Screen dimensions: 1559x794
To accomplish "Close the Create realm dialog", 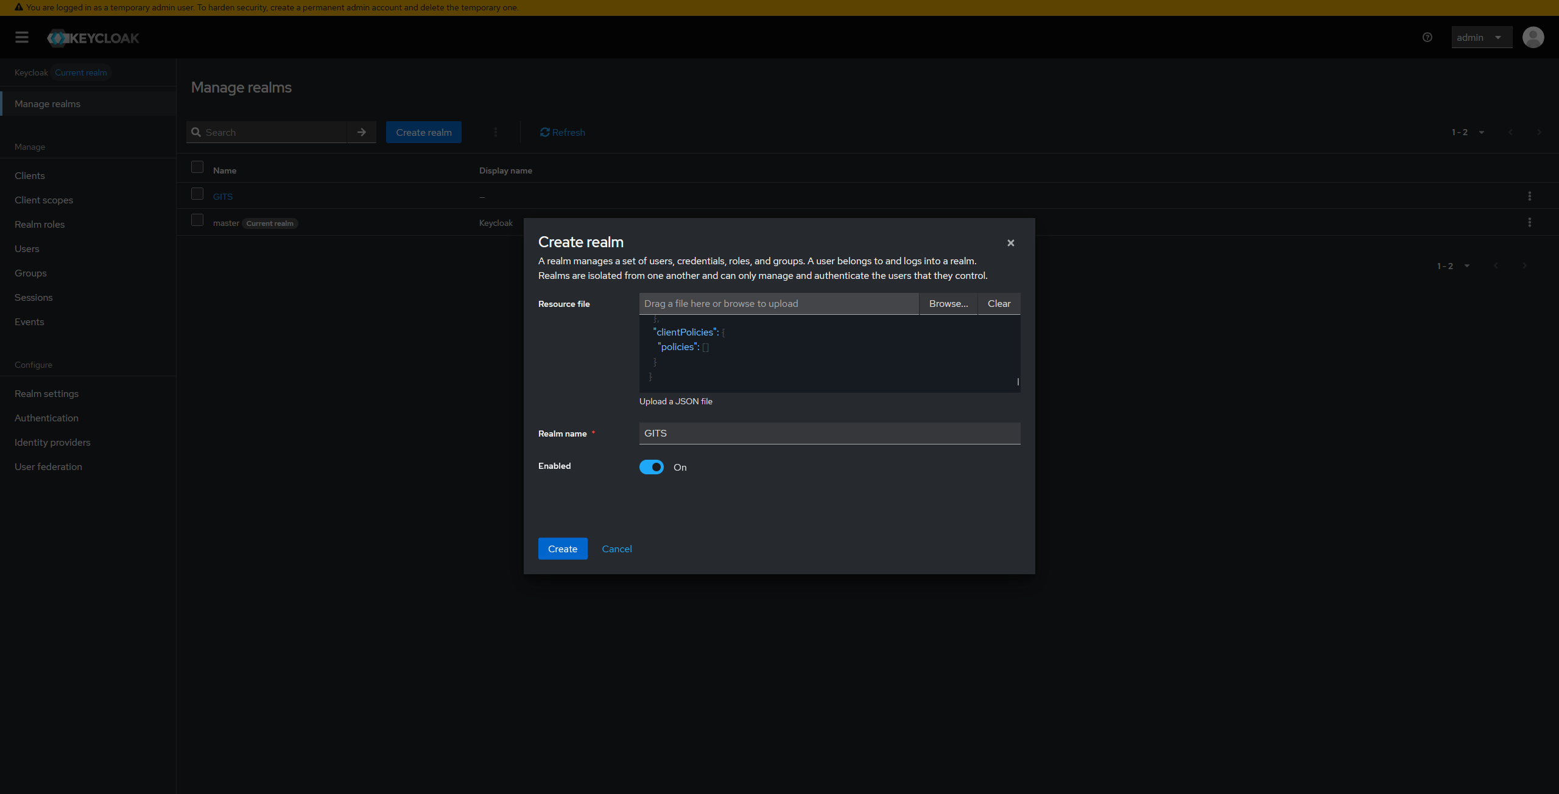I will click(1011, 243).
